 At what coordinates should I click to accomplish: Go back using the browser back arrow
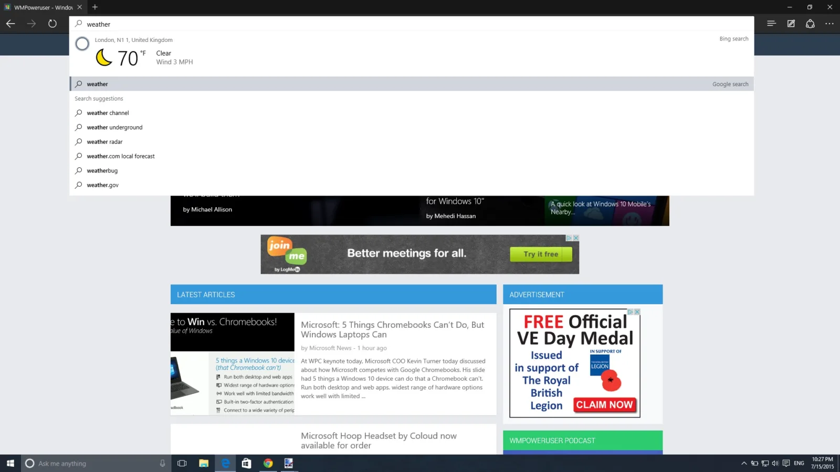coord(10,24)
